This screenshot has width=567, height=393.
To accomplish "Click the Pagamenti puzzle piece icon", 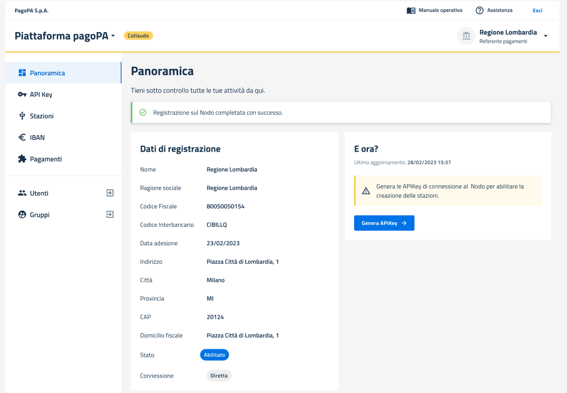I will click(22, 159).
